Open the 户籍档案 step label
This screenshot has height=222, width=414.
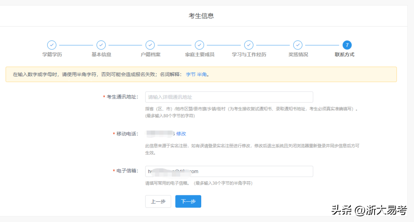click(150, 55)
